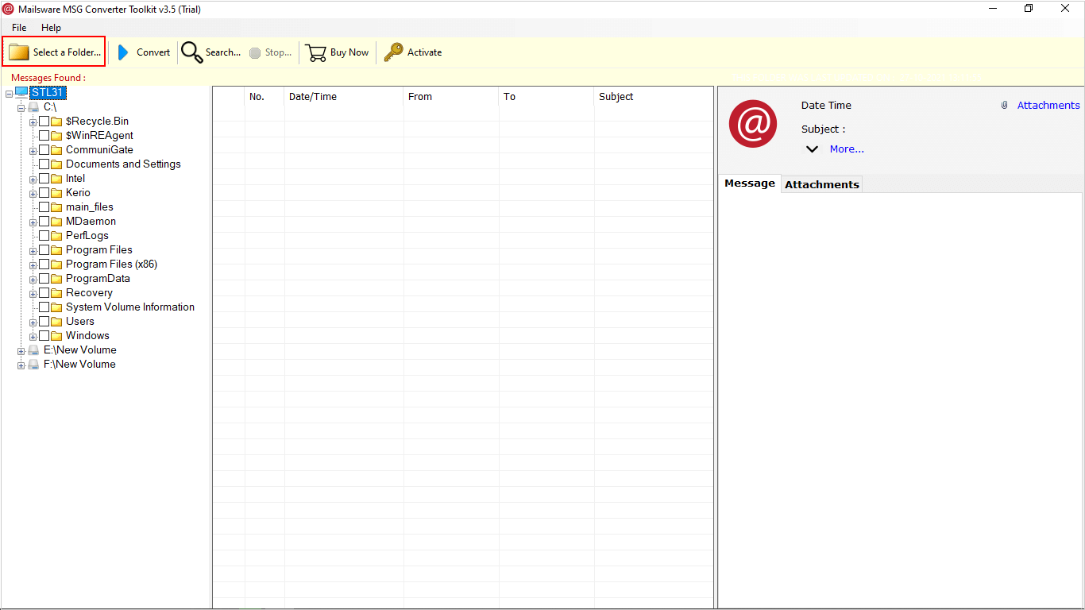Click the Buy Now shopping cart icon
Screen dimensions: 1085x610
(316, 52)
